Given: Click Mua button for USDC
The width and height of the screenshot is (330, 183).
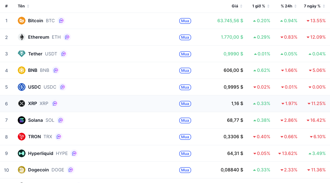Looking at the screenshot, I should click(185, 87).
